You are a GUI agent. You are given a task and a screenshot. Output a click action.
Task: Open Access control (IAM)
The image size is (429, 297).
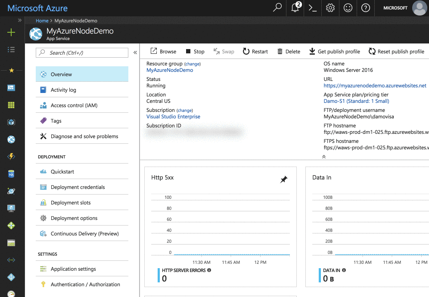pos(82,105)
